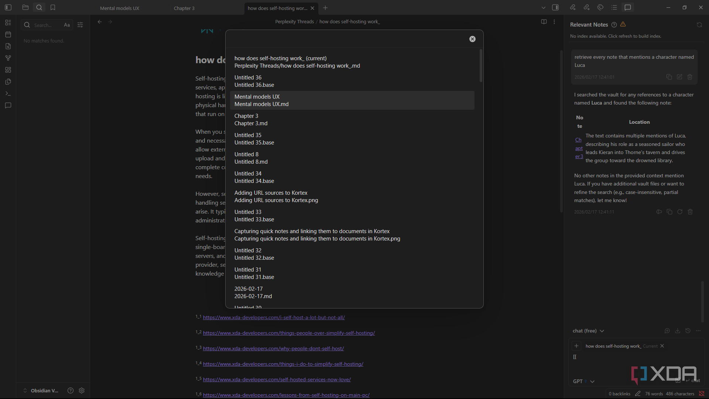Remove current note from chat context

tap(662, 346)
